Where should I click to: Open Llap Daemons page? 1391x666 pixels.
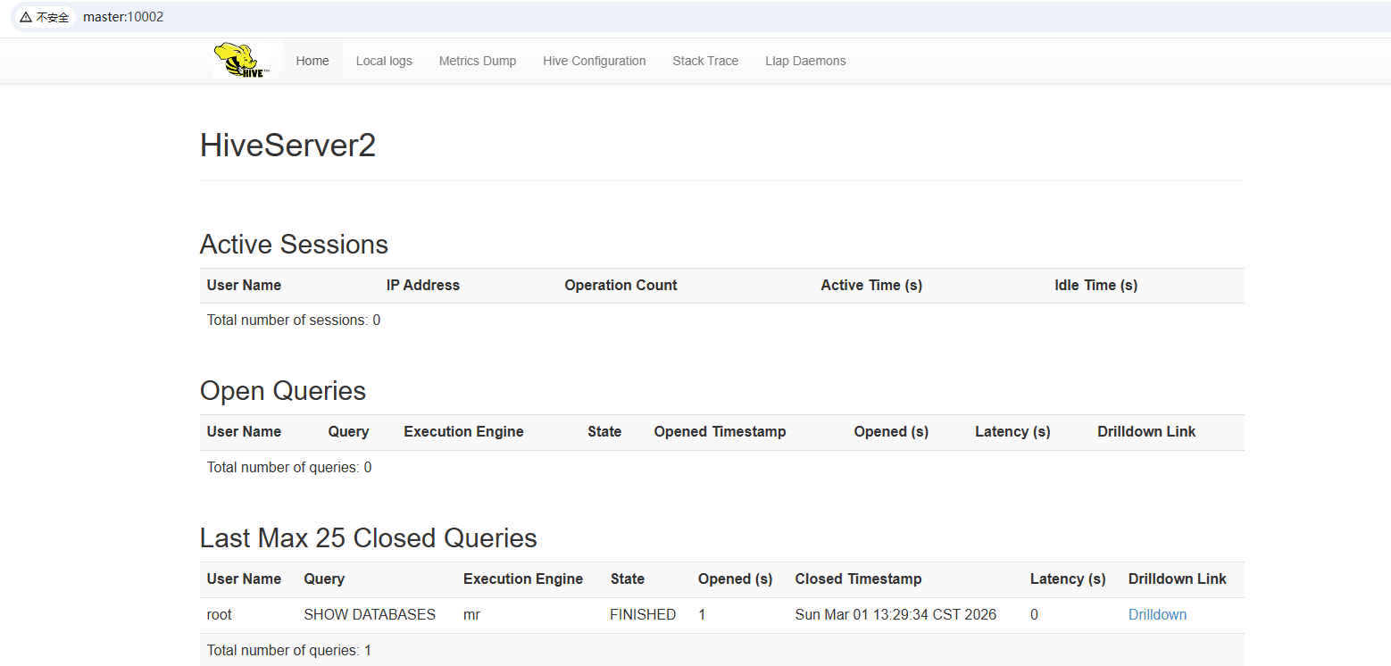click(x=805, y=61)
